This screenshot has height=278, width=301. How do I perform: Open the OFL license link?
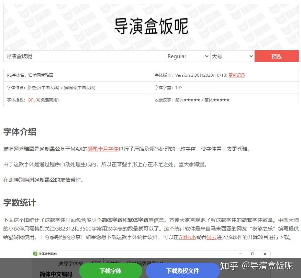(31, 100)
